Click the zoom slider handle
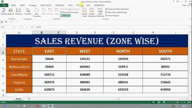Image resolution: width=192 pixels, height=108 pixels. (x=177, y=102)
